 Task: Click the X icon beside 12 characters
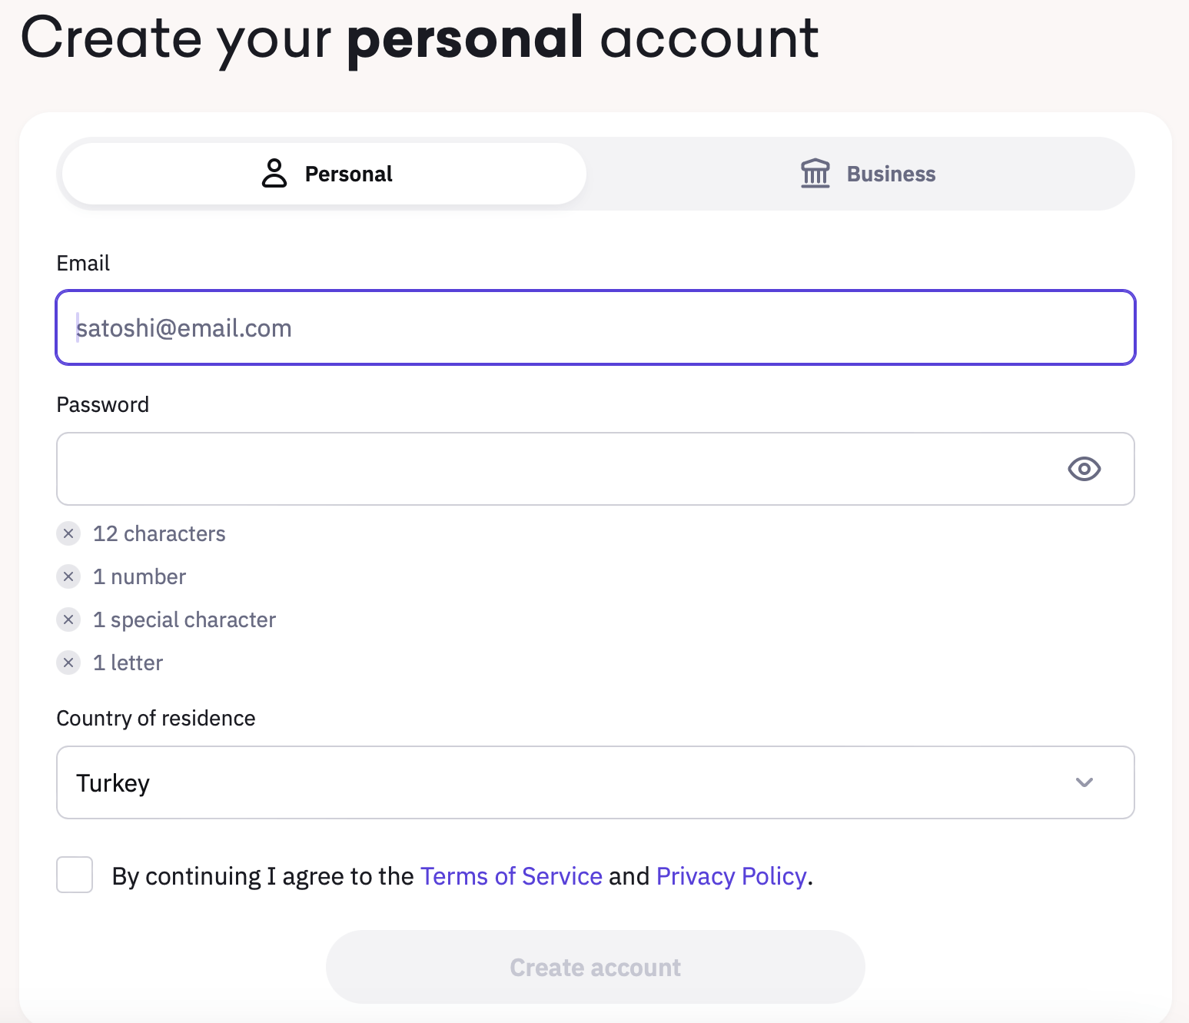pos(68,533)
